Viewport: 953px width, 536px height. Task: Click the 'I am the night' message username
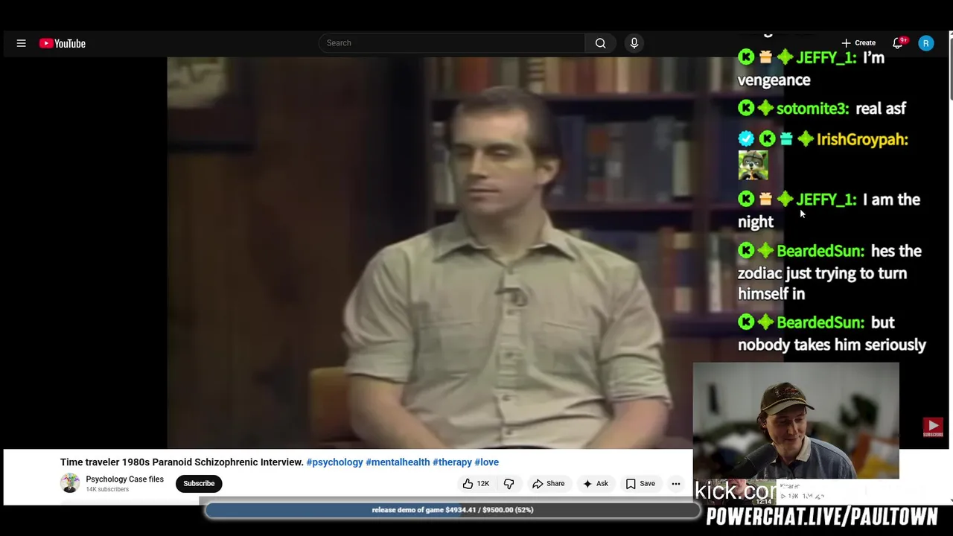click(x=826, y=200)
